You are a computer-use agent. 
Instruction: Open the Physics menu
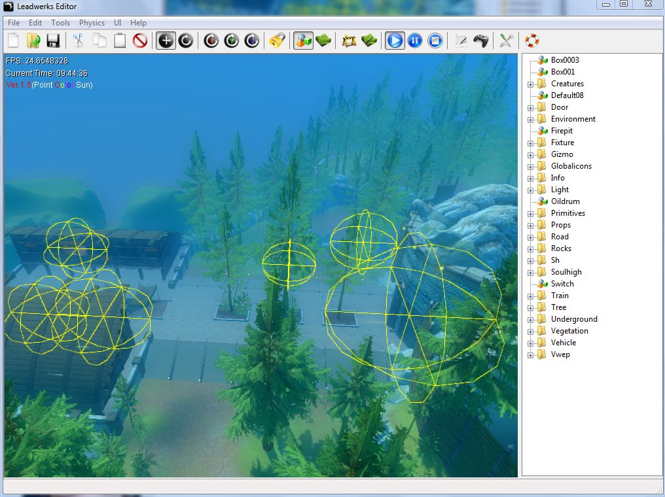(x=92, y=23)
